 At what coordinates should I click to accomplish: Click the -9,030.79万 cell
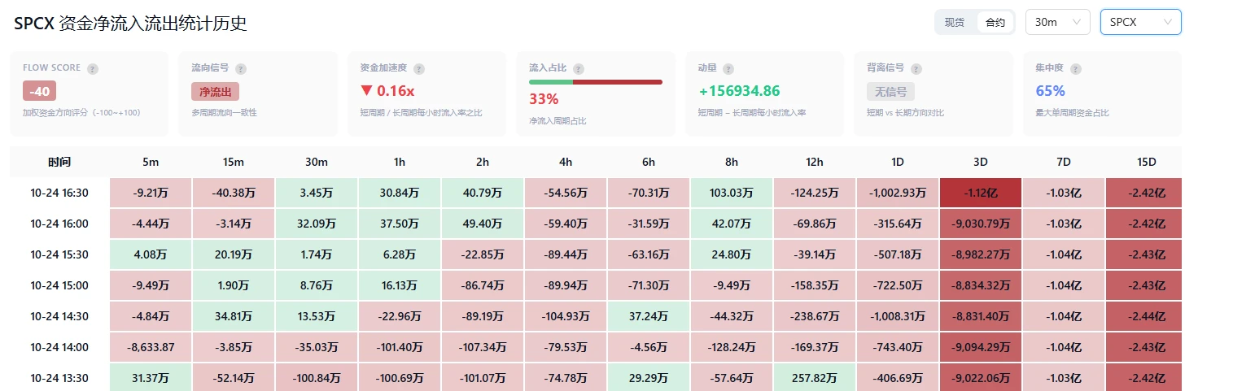[x=981, y=224]
